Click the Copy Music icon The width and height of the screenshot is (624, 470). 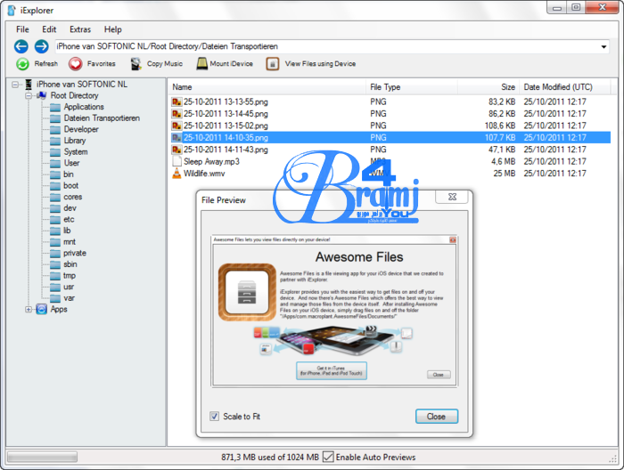pos(136,64)
